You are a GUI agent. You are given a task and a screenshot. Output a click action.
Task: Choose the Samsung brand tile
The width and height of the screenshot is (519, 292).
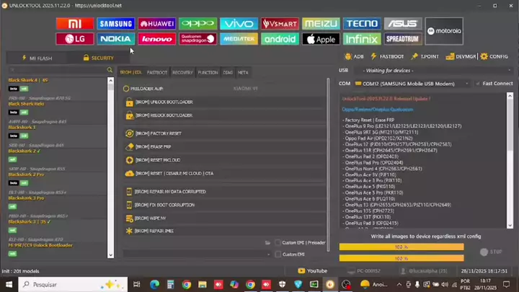tap(115, 24)
